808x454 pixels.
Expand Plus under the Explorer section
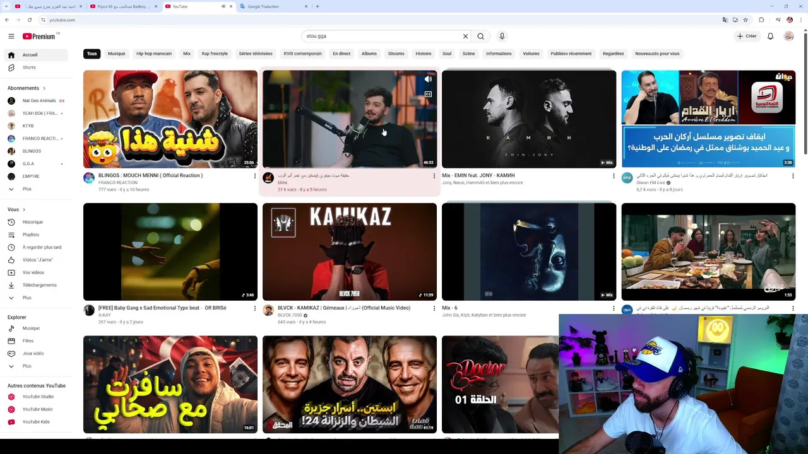pos(35,366)
